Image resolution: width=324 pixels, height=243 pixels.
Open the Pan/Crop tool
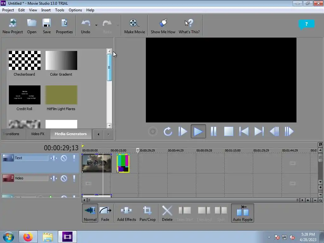[x=147, y=213]
